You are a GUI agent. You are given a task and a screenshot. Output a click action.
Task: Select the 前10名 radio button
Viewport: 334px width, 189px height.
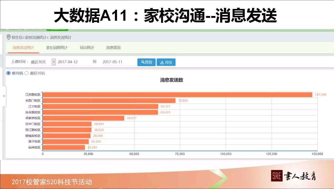[8, 73]
